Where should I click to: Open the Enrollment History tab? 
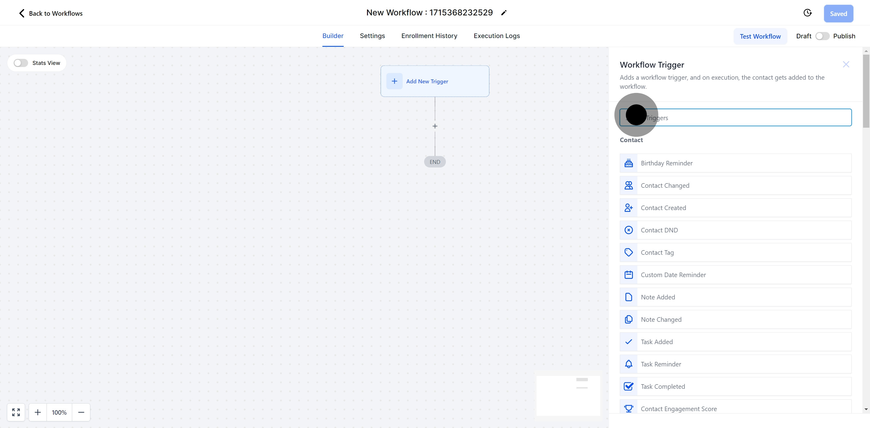point(429,36)
